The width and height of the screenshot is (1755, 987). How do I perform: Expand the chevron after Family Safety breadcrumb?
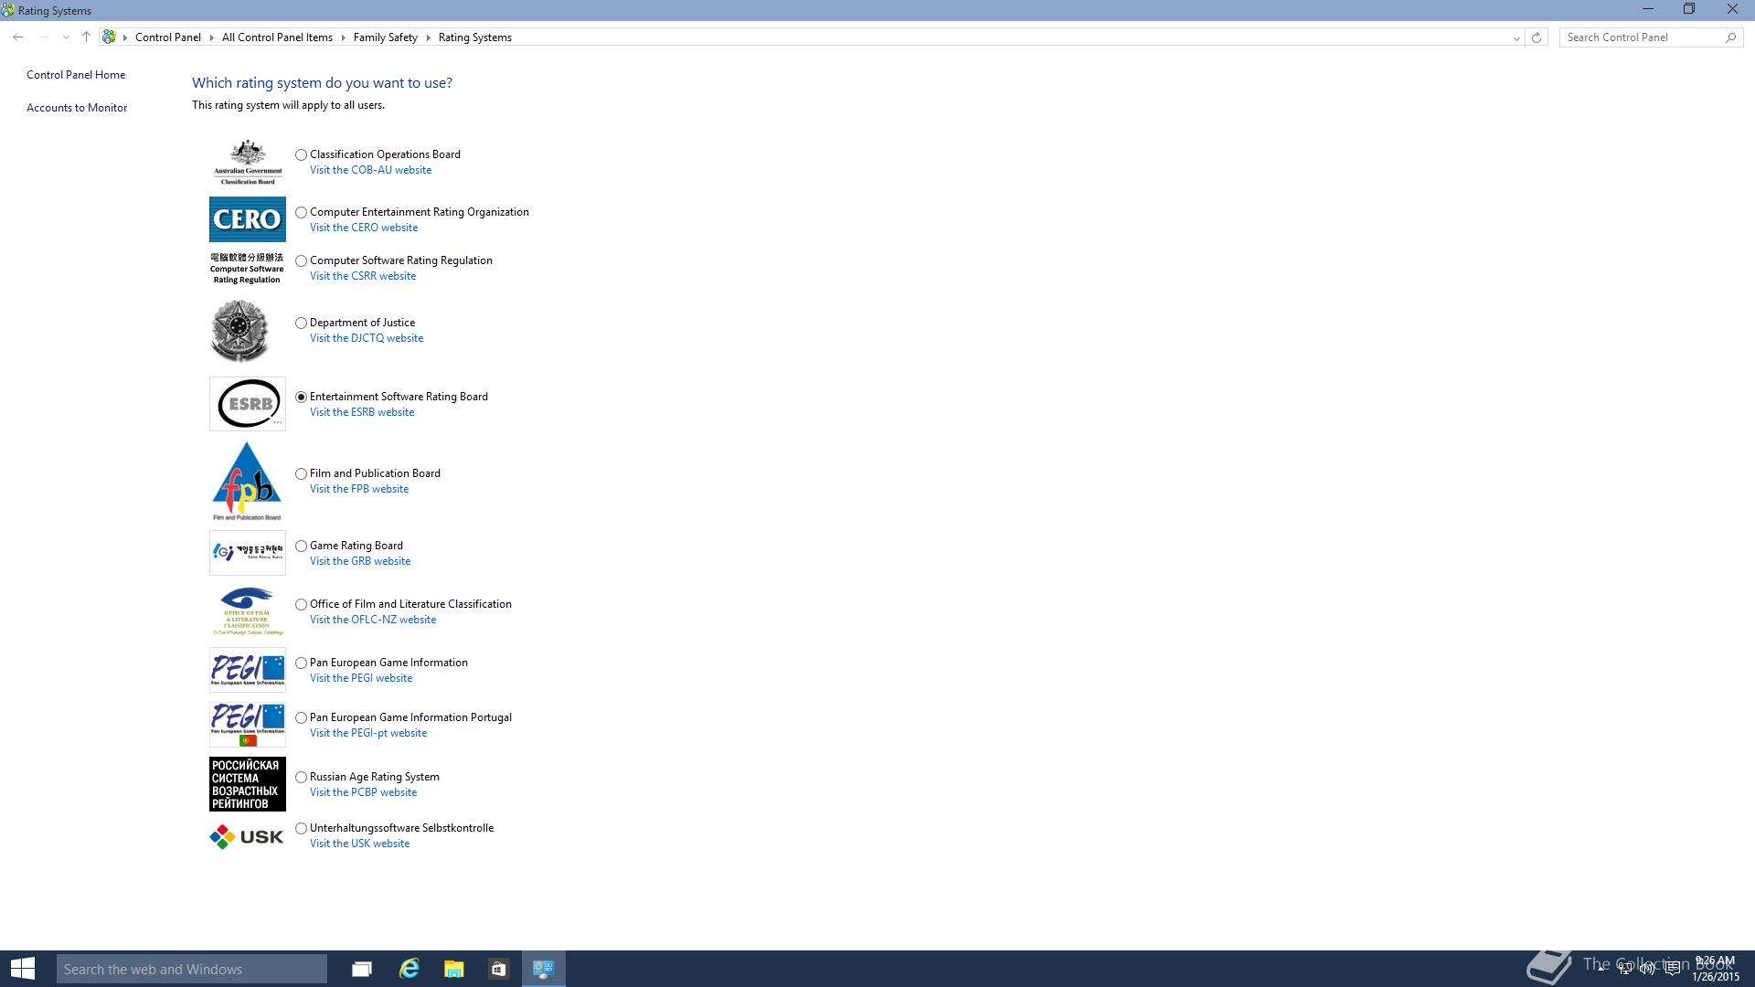[428, 37]
